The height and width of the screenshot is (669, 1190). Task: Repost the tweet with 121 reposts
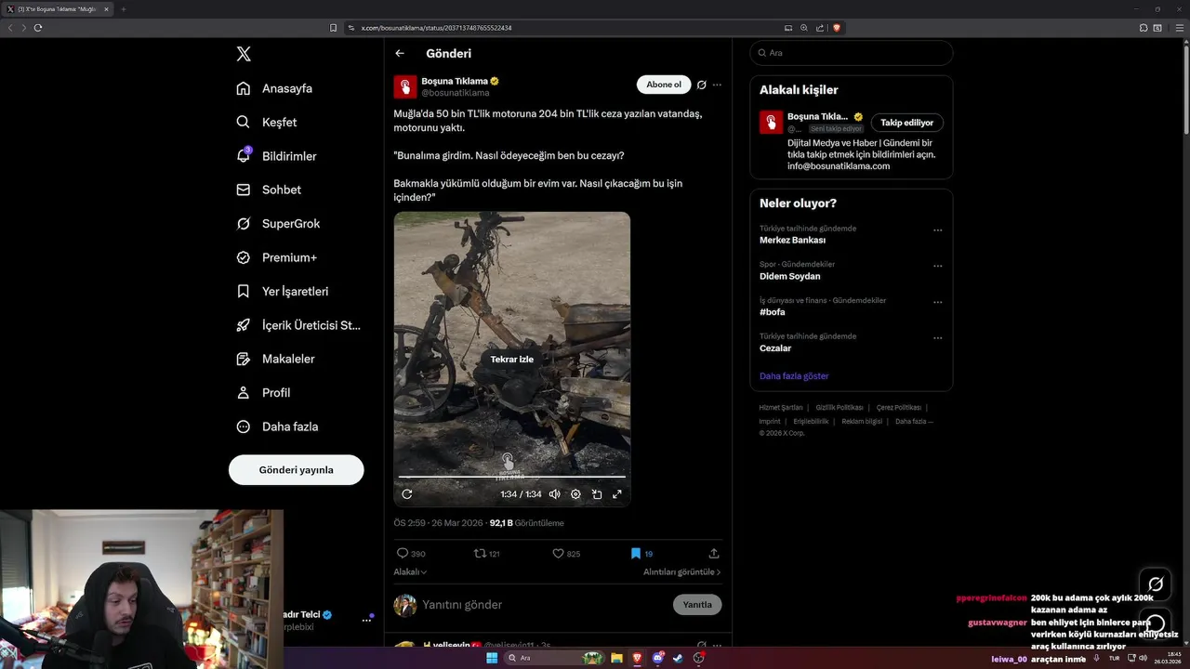(x=487, y=553)
